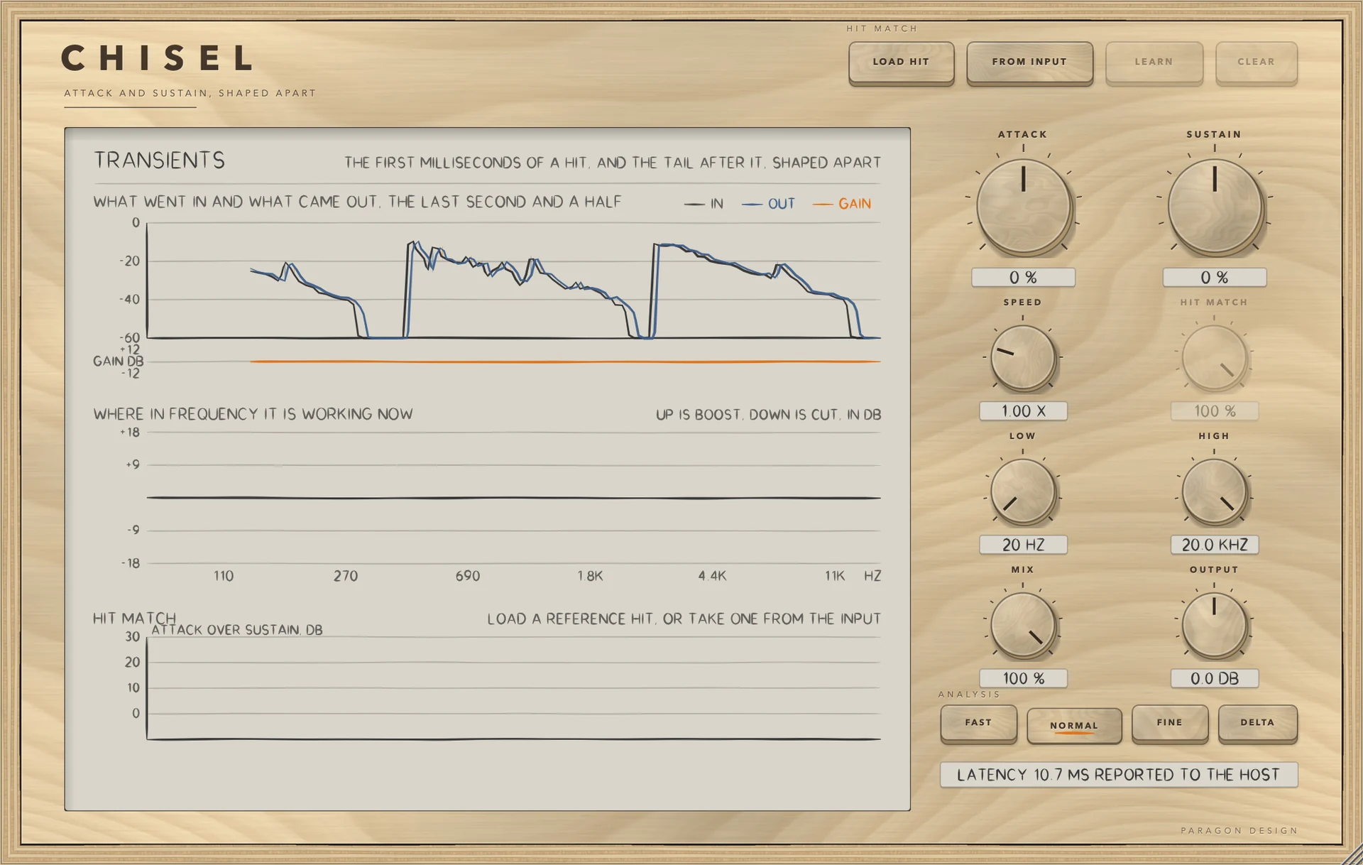Select Fine analysis mode
The width and height of the screenshot is (1363, 865).
pos(1170,723)
